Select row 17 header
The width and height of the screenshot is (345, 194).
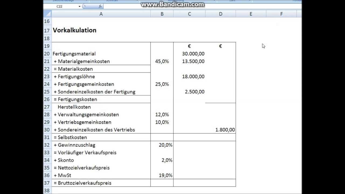[47, 30]
